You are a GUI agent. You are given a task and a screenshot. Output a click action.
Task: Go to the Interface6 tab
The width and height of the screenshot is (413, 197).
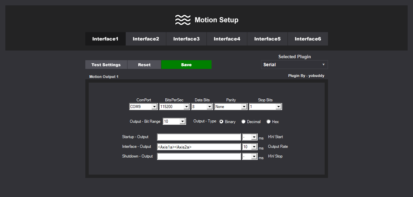(x=308, y=39)
